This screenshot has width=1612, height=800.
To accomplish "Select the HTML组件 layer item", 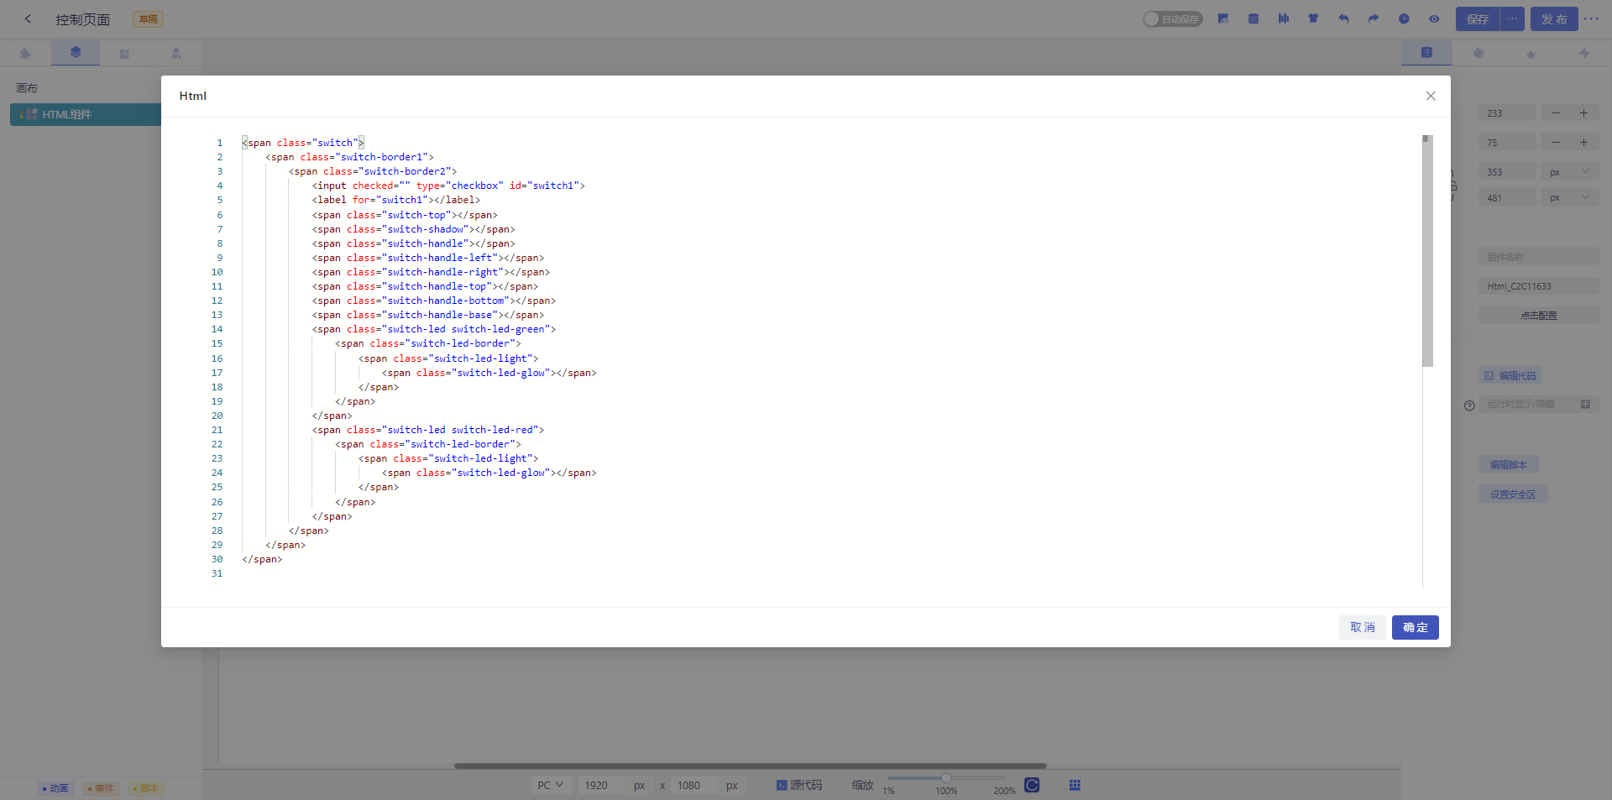I will point(86,114).
